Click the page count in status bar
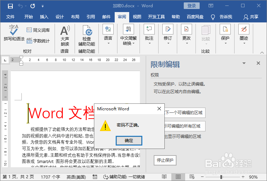This screenshot has height=181, width=267. [x=18, y=177]
